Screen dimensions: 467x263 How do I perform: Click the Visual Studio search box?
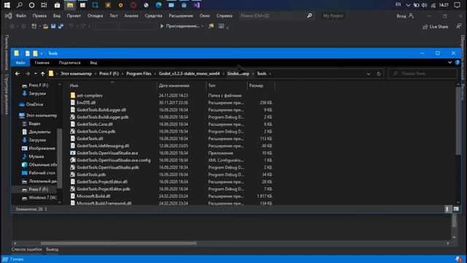pyautogui.click(x=276, y=15)
